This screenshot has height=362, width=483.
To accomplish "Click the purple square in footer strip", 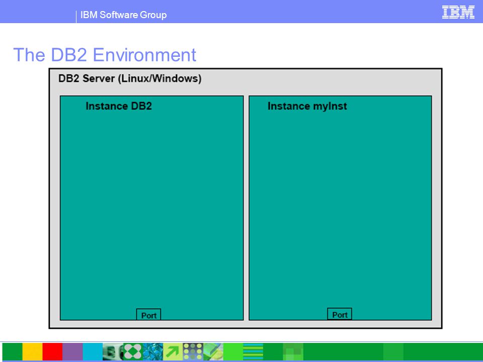I will [x=72, y=351].
